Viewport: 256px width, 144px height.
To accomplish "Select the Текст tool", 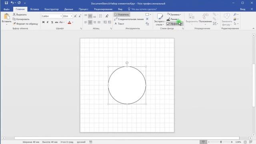I will click(119, 24).
